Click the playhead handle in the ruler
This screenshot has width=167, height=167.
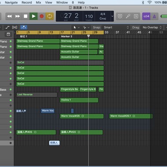[88, 36]
